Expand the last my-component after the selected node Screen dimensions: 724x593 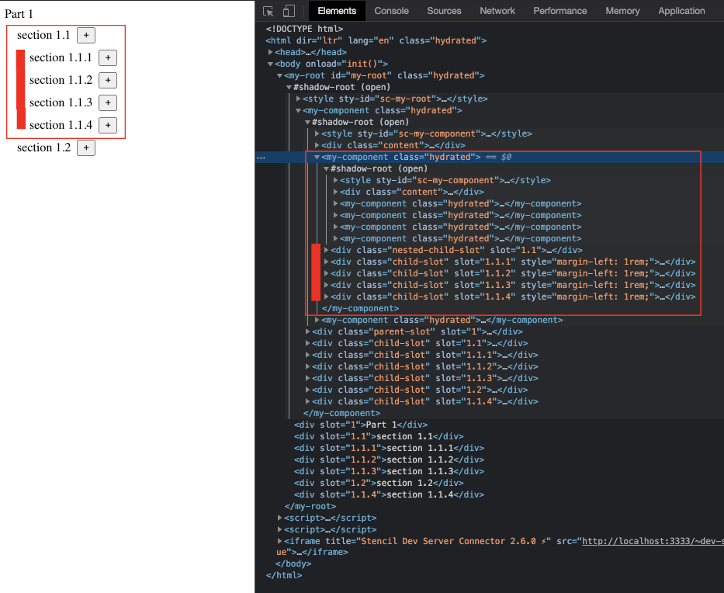pos(317,320)
